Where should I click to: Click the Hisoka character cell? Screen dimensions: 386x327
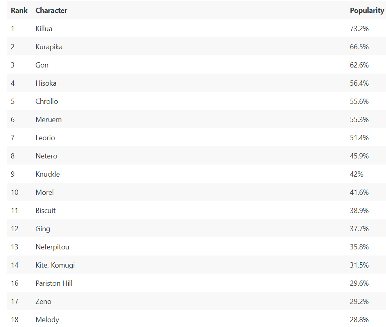(x=46, y=83)
